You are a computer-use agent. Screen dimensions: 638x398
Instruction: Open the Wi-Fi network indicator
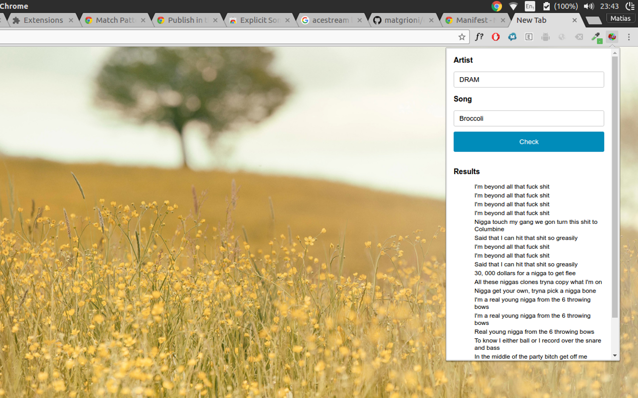click(513, 6)
